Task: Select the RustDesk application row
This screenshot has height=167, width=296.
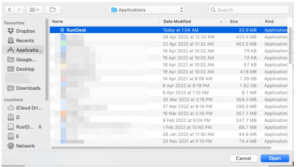Action: tap(169, 30)
